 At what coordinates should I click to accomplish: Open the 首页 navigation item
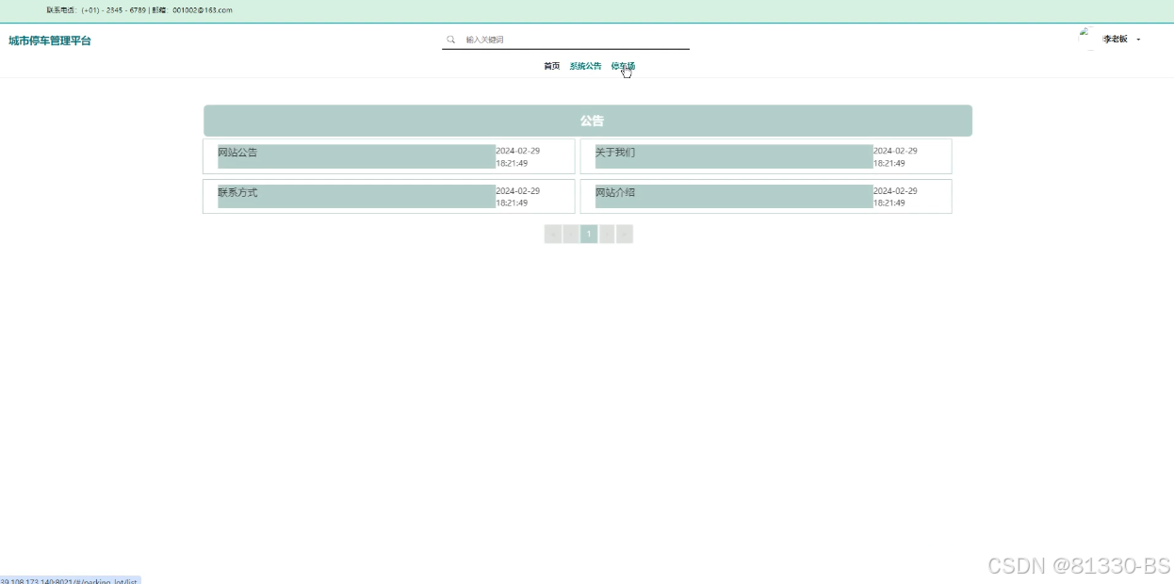(x=552, y=66)
